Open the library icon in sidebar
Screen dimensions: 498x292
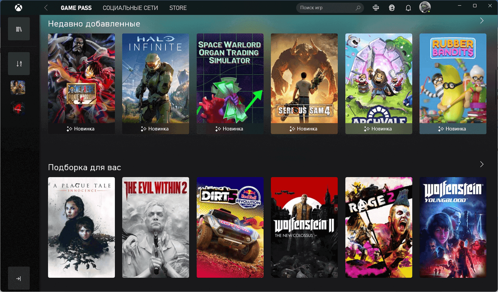coord(19,29)
